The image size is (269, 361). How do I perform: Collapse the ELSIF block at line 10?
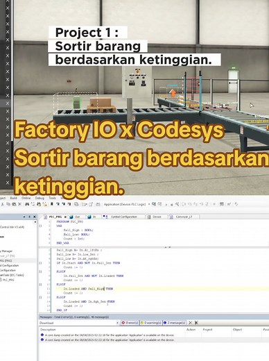coord(40,285)
